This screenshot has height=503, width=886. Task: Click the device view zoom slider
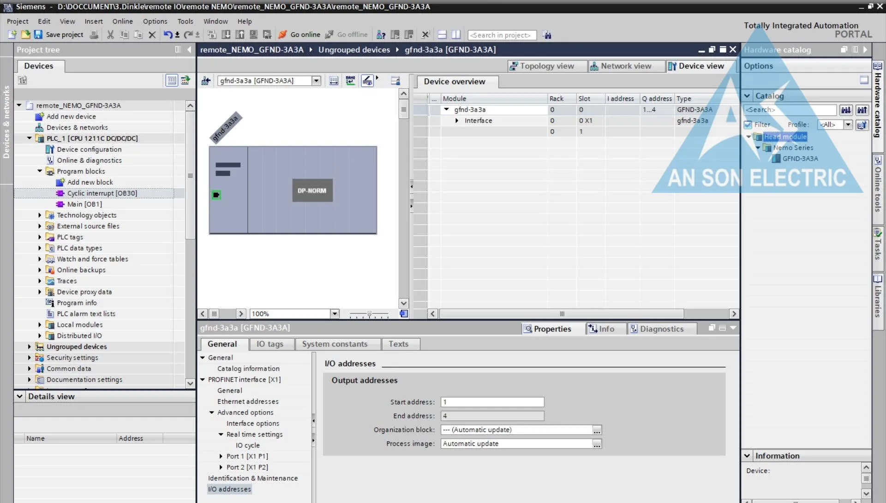pyautogui.click(x=369, y=314)
